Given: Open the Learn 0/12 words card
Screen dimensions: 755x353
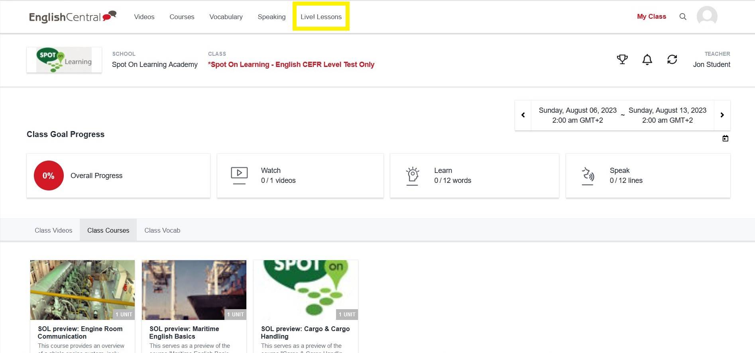Looking at the screenshot, I should 474,176.
